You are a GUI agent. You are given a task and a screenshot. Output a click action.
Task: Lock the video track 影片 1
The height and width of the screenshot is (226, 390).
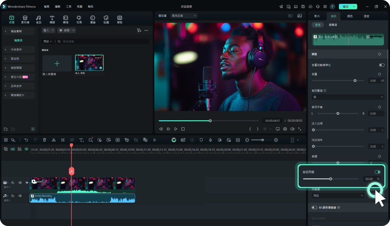click(13, 182)
